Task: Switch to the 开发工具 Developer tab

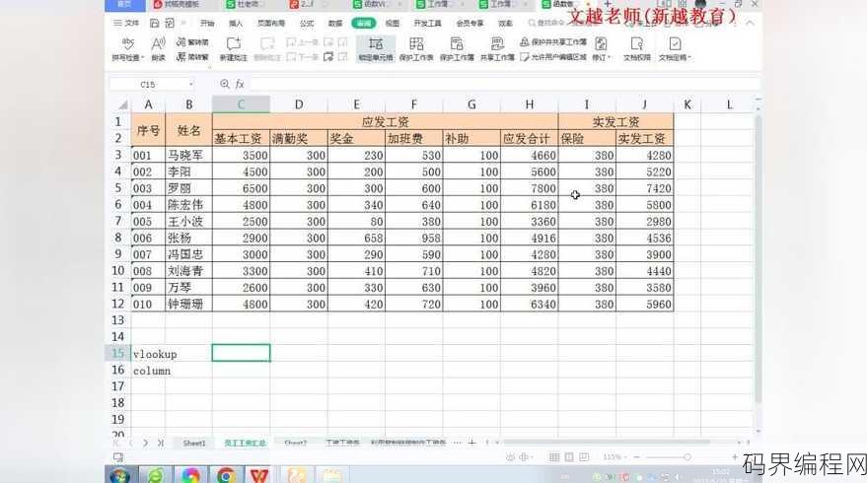Action: tap(427, 24)
